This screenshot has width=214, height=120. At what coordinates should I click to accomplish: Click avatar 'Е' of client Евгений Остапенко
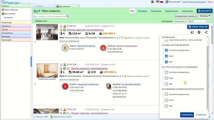point(65,48)
